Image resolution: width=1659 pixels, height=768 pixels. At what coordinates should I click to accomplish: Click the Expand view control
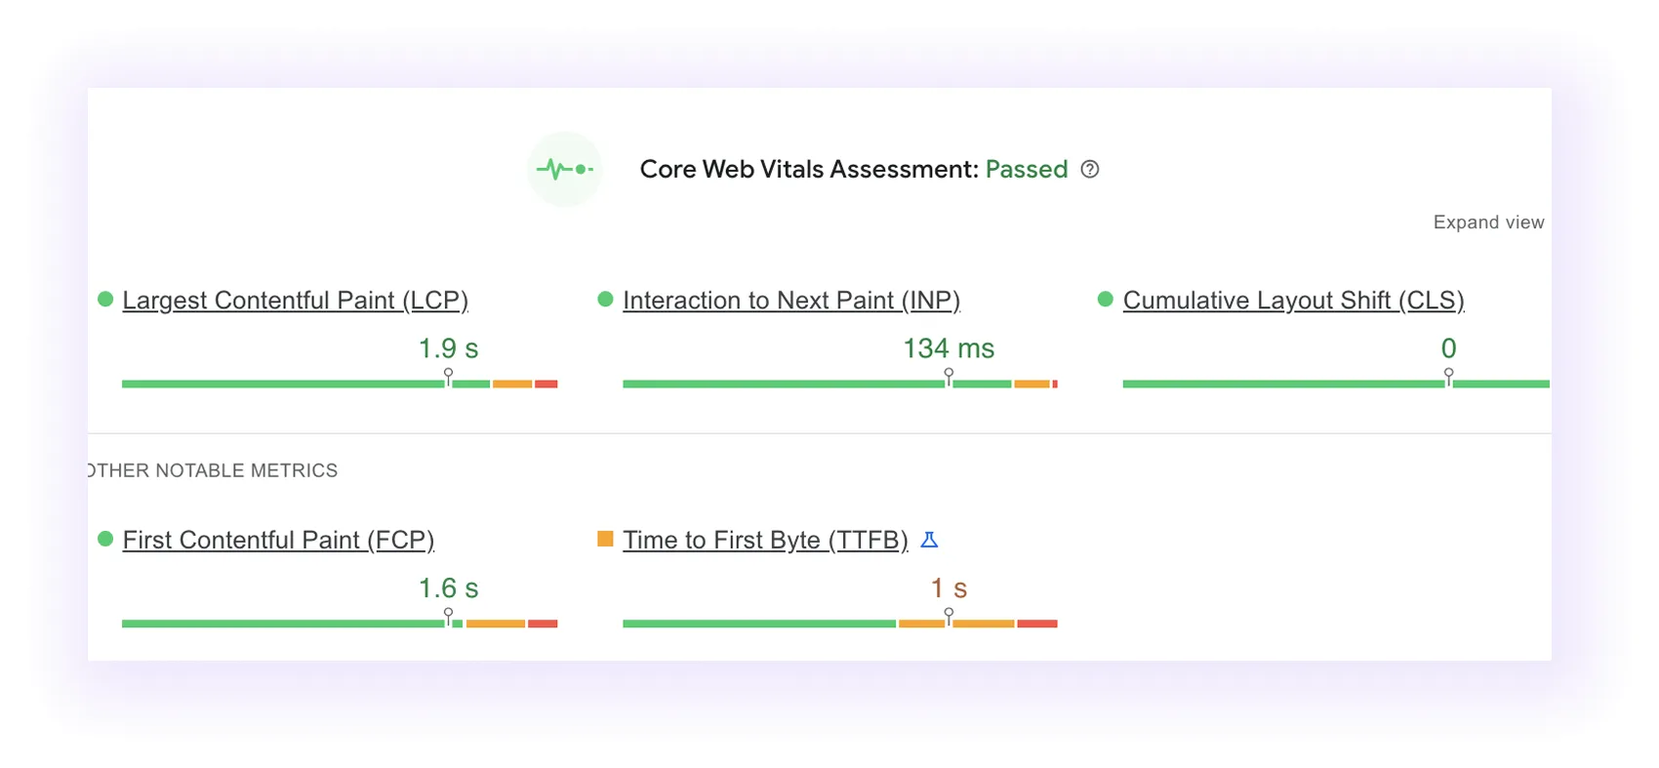[1488, 222]
